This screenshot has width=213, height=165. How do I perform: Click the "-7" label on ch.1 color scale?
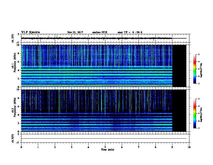[x=198, y=84]
